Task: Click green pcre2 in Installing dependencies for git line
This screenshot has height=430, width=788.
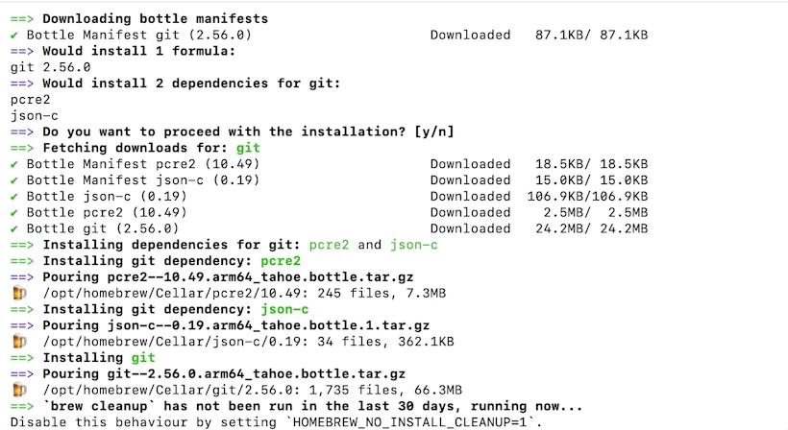Action: click(329, 245)
